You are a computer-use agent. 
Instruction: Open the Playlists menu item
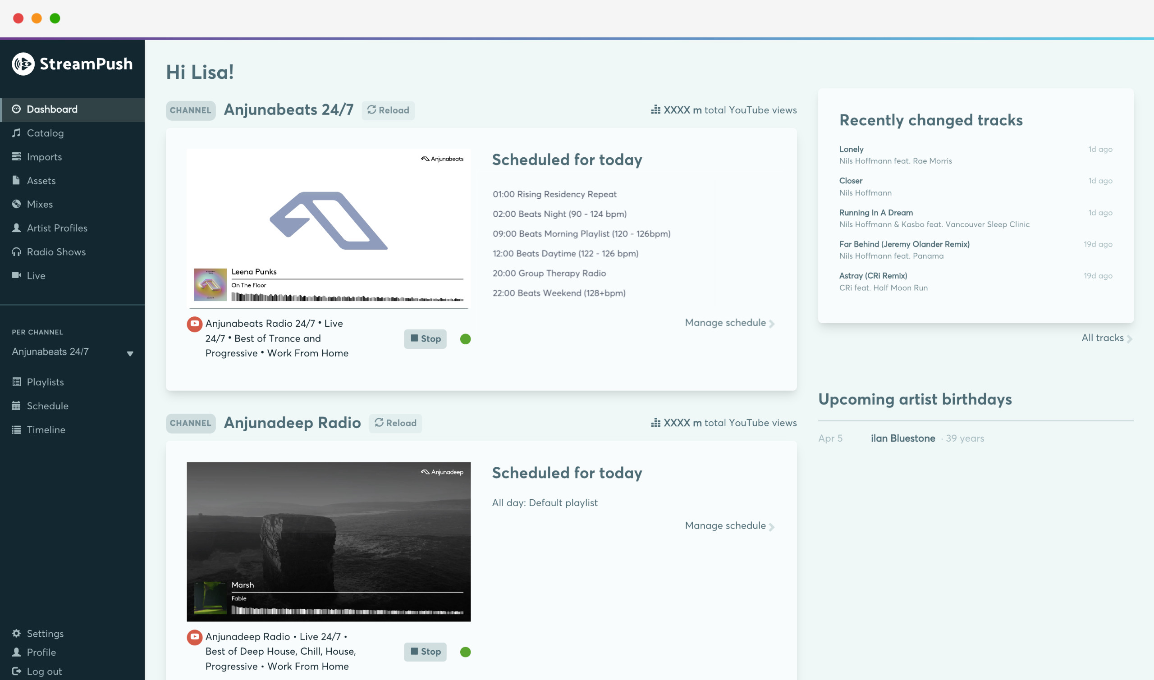45,382
